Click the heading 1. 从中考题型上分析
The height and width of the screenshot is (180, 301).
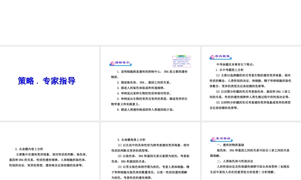pos(229,70)
